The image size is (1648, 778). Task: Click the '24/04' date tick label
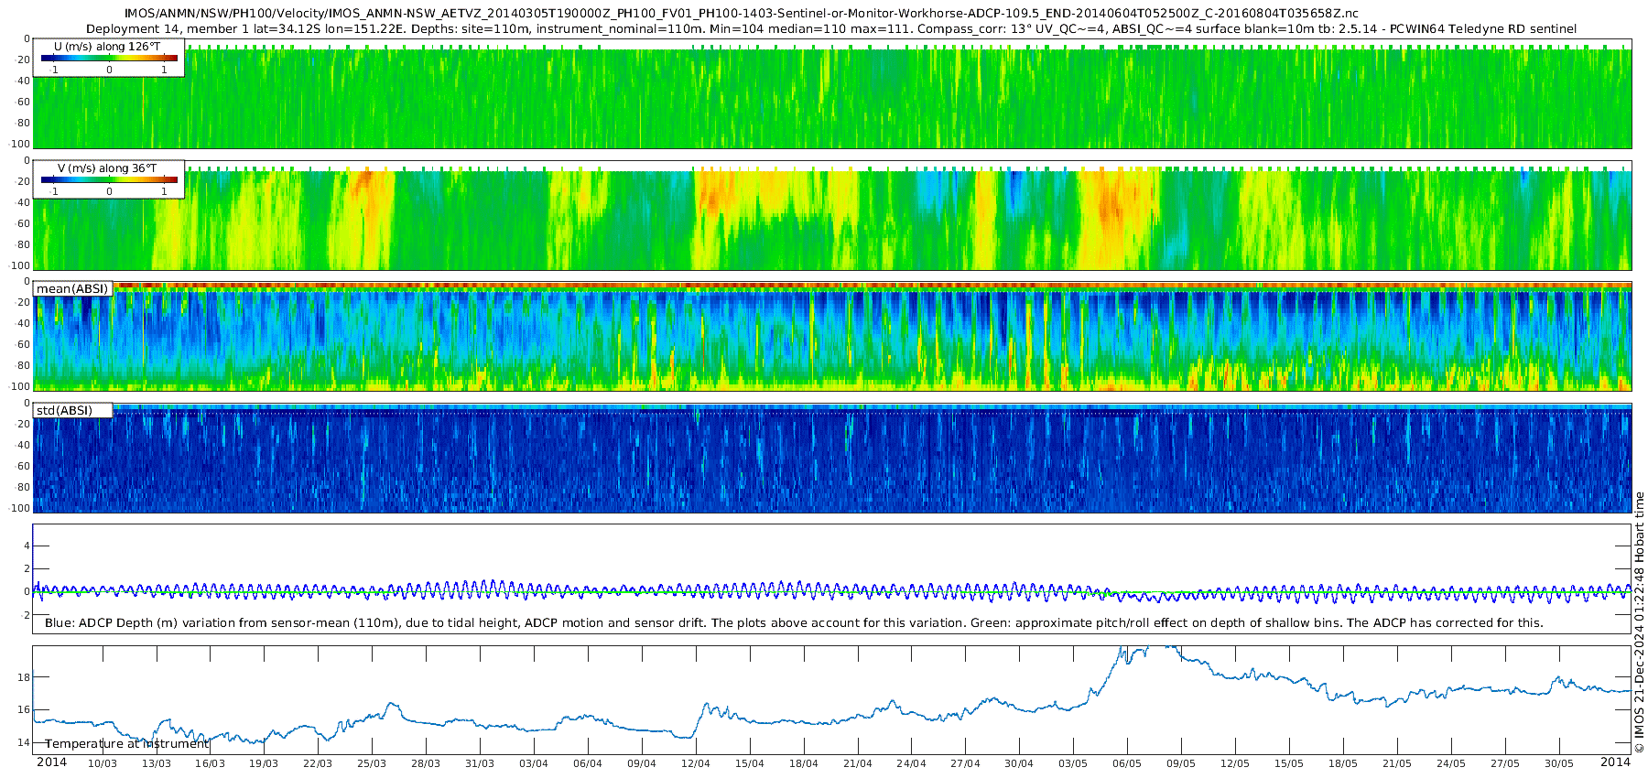click(911, 763)
